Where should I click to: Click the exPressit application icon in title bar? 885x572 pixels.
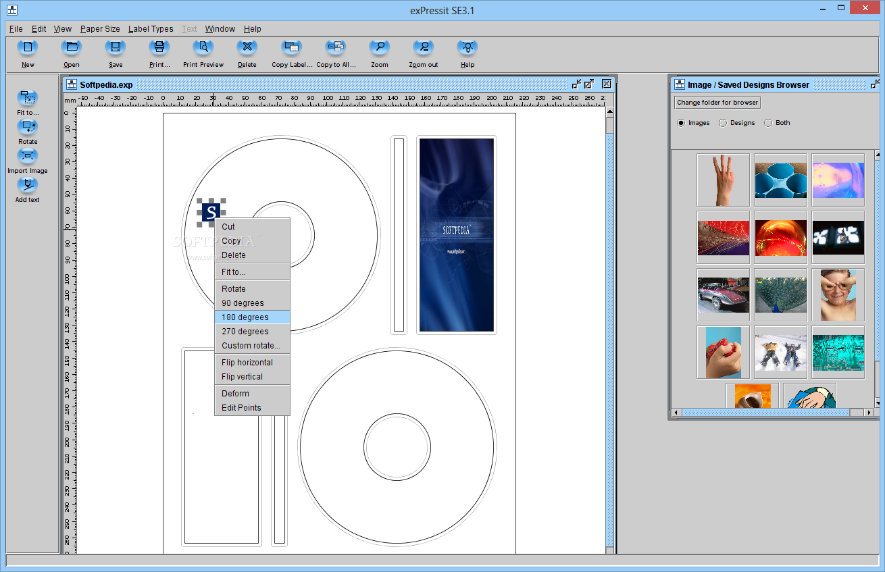(11, 10)
